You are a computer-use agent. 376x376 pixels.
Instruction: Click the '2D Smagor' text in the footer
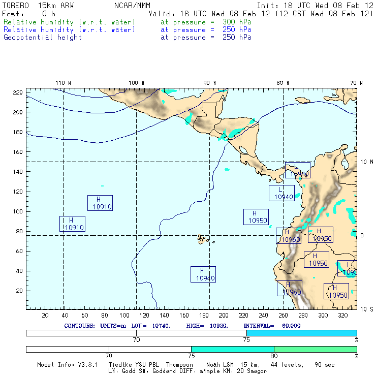[252, 371]
